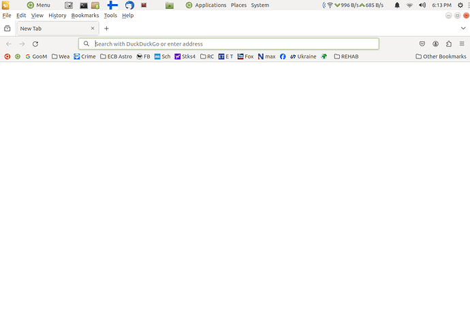
Task: Focus the DuckDuckGo address search field
Action: [229, 44]
